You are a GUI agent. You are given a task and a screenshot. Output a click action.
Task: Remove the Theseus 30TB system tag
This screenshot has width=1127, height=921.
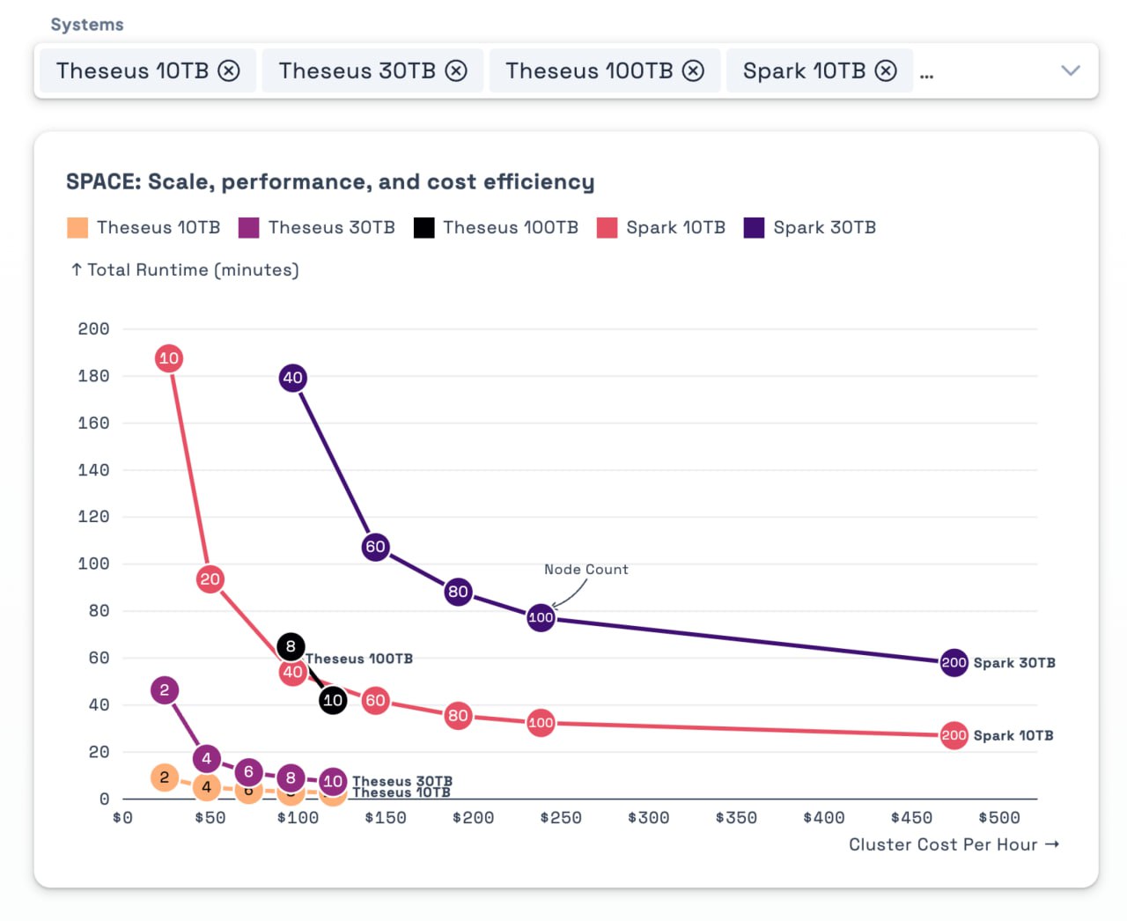456,70
